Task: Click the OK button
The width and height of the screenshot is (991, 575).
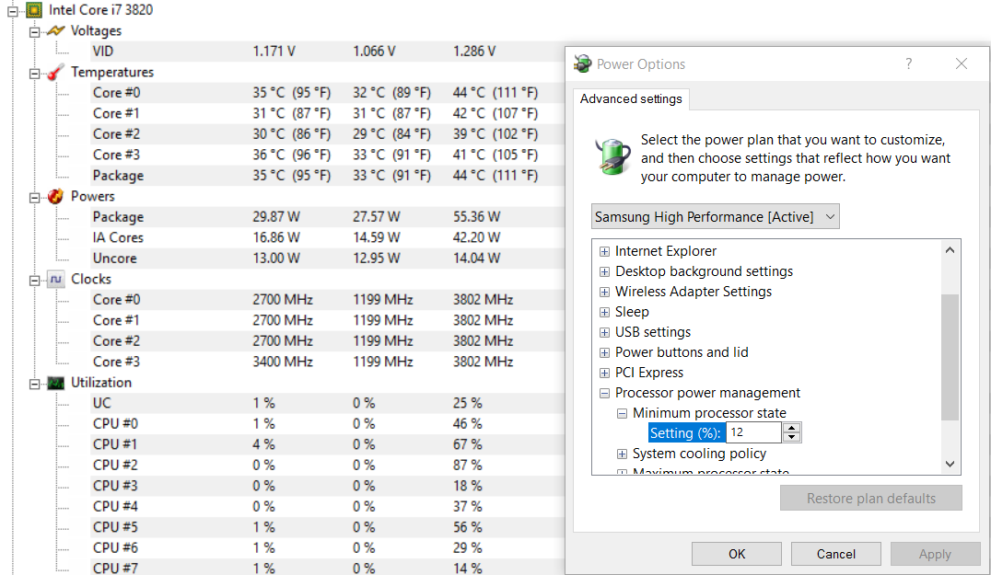Action: [x=736, y=554]
